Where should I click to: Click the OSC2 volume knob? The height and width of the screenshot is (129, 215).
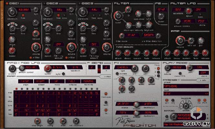click(71, 47)
